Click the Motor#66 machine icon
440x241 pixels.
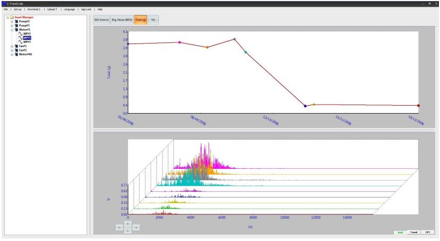pos(15,54)
